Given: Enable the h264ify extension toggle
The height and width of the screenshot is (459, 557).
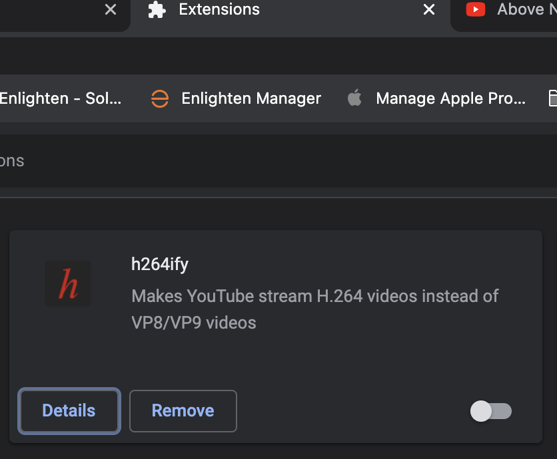Looking at the screenshot, I should click(x=491, y=411).
